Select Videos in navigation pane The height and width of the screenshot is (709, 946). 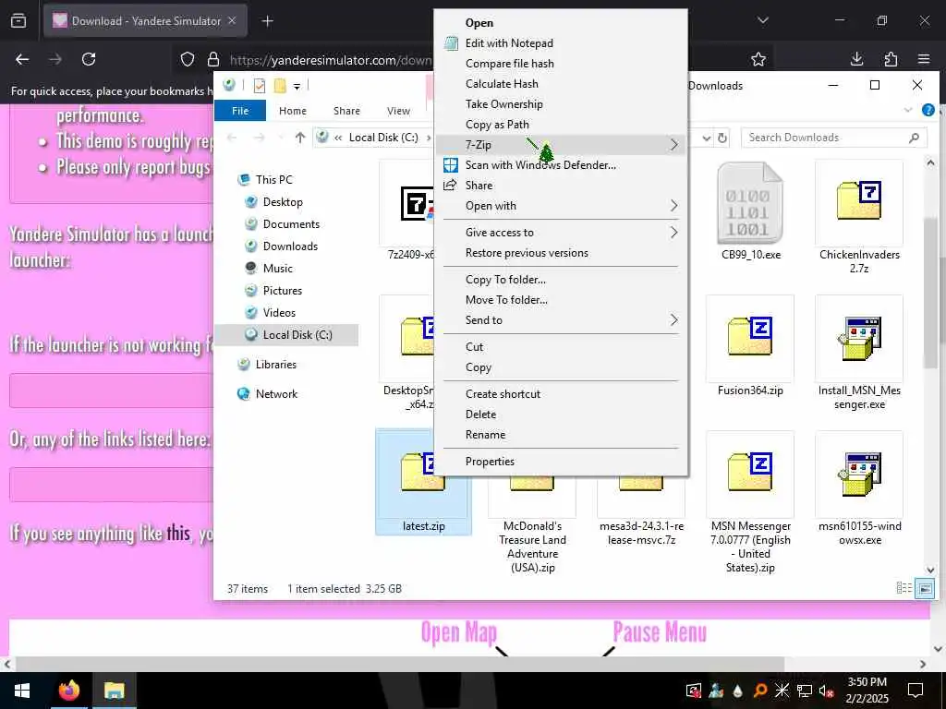(279, 313)
